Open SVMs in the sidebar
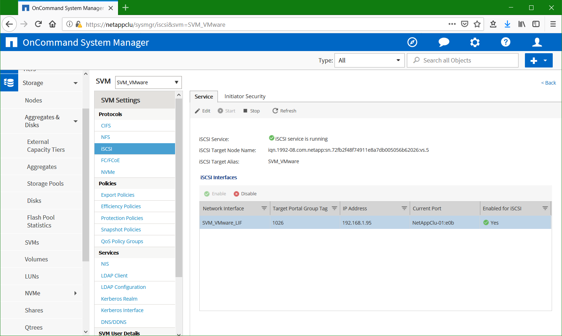The height and width of the screenshot is (336, 562). [32, 242]
